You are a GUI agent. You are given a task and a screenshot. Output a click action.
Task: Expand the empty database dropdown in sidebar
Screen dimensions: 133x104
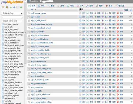click(x=12, y=17)
